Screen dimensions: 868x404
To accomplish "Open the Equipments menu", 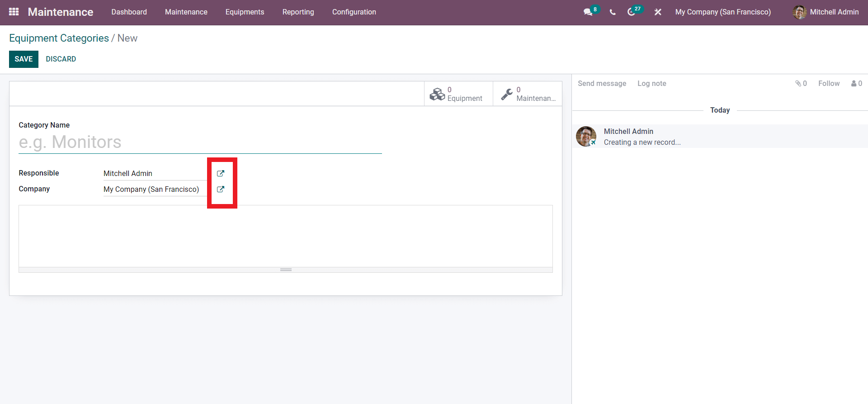I will coord(245,12).
